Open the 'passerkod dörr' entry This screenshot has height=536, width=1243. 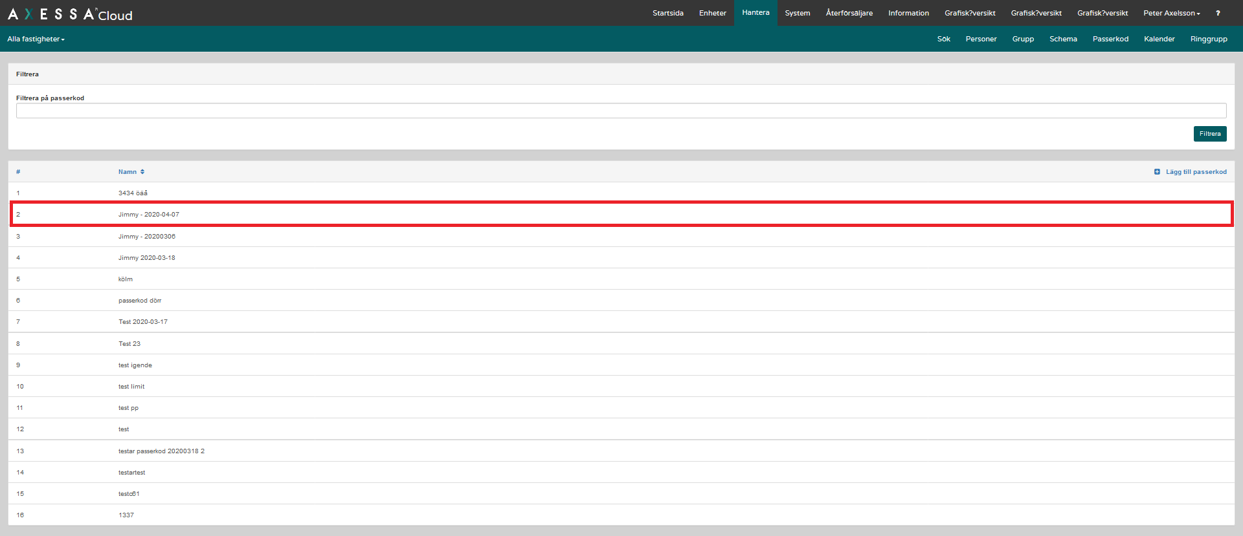pyautogui.click(x=621, y=300)
